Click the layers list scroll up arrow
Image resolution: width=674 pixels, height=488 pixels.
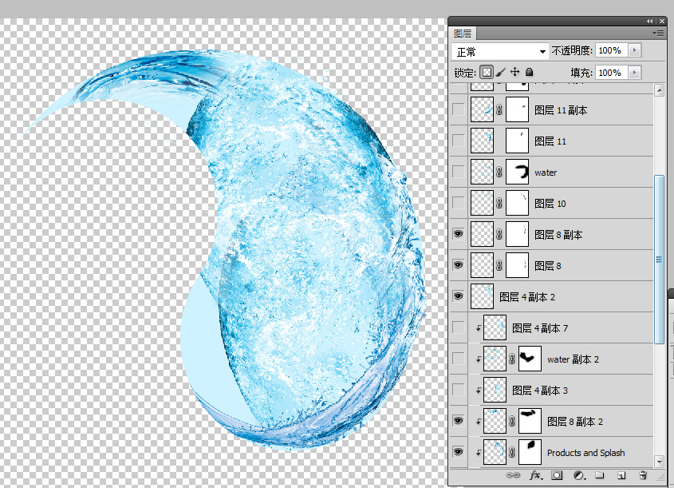(x=659, y=90)
